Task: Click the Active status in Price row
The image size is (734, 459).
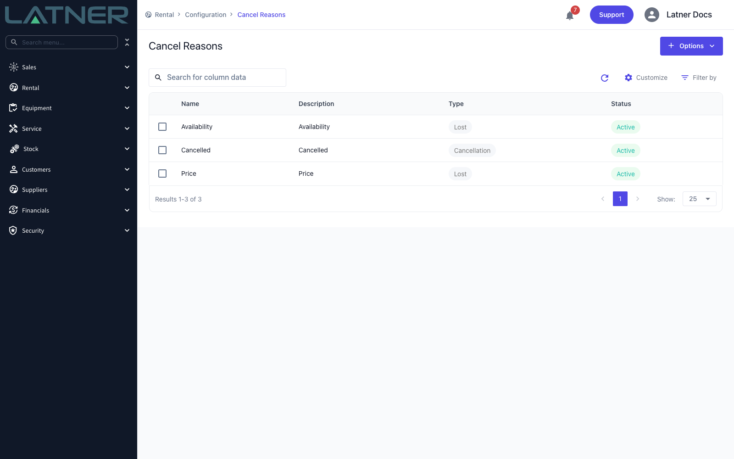Action: pos(626,174)
